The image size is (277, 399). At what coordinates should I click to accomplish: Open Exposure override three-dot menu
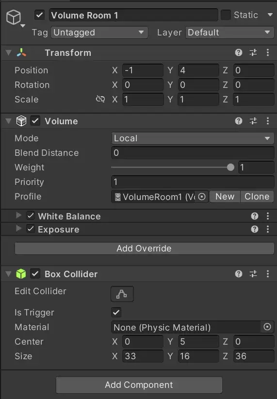pyautogui.click(x=268, y=229)
